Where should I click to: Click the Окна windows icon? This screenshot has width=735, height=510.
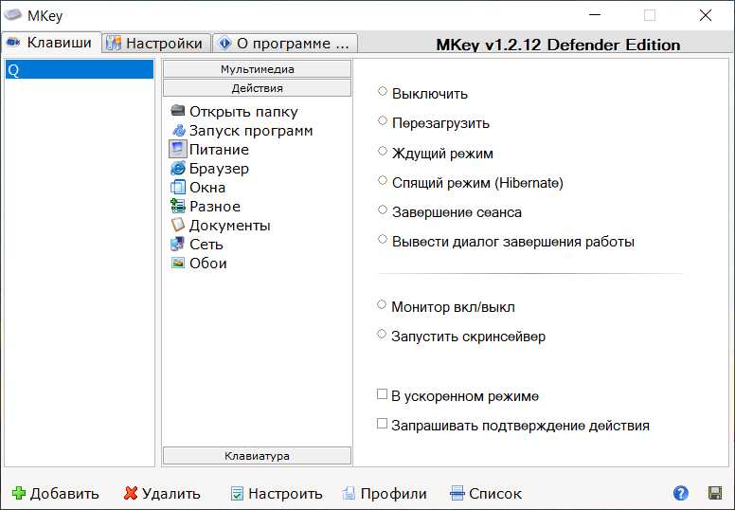(178, 187)
